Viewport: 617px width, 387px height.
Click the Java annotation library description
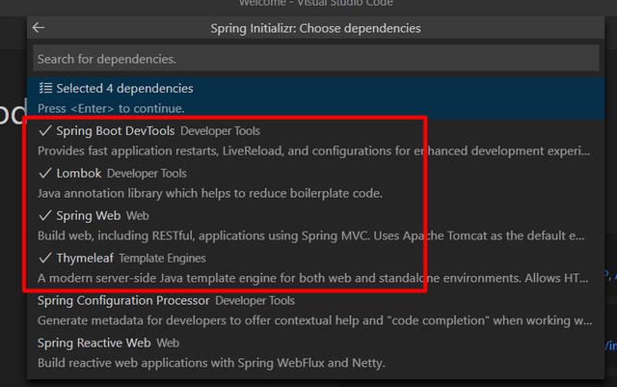tap(210, 193)
